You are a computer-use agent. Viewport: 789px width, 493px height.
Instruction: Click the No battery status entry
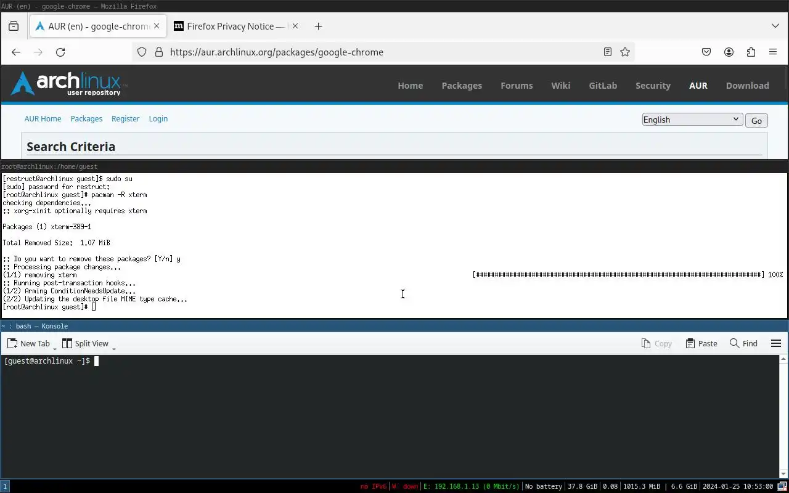click(543, 486)
